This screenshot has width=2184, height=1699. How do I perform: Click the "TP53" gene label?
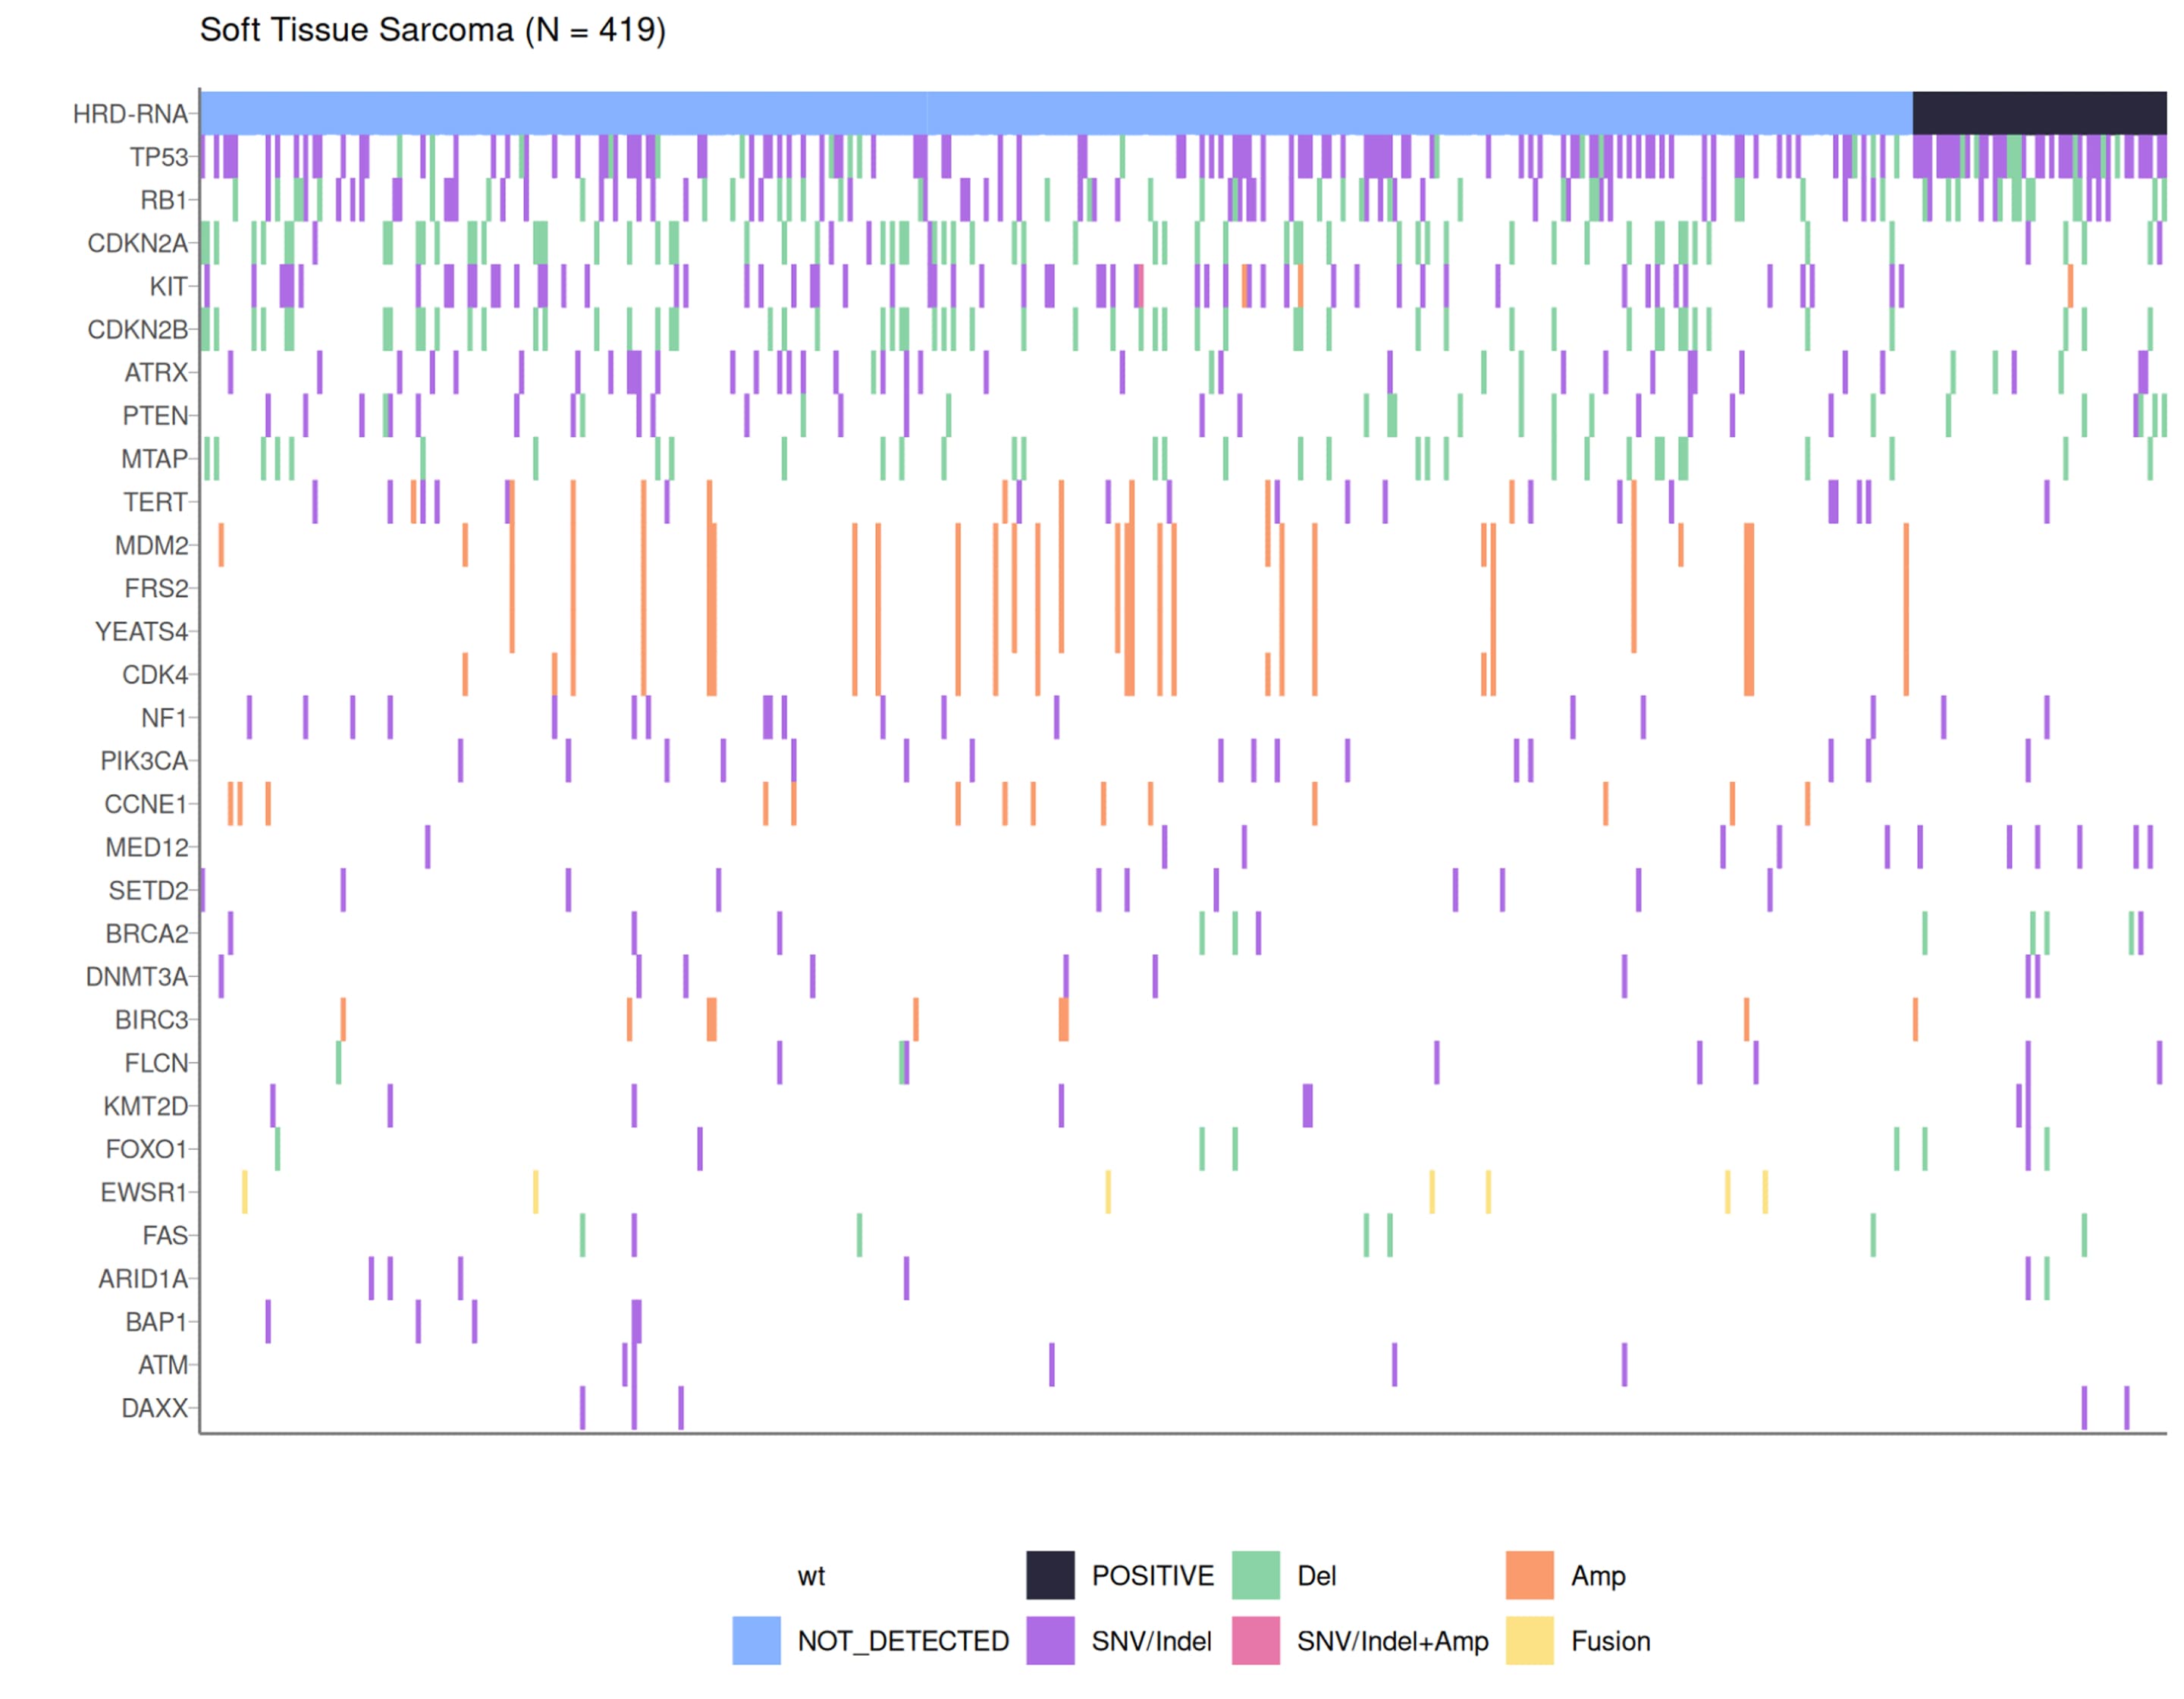(x=158, y=157)
